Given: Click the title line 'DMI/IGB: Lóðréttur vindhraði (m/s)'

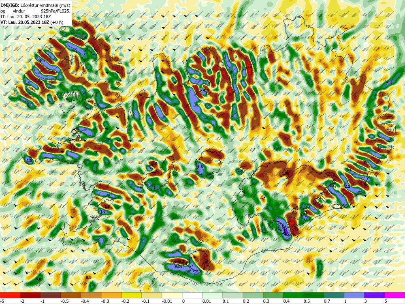Looking at the screenshot, I should [35, 5].
